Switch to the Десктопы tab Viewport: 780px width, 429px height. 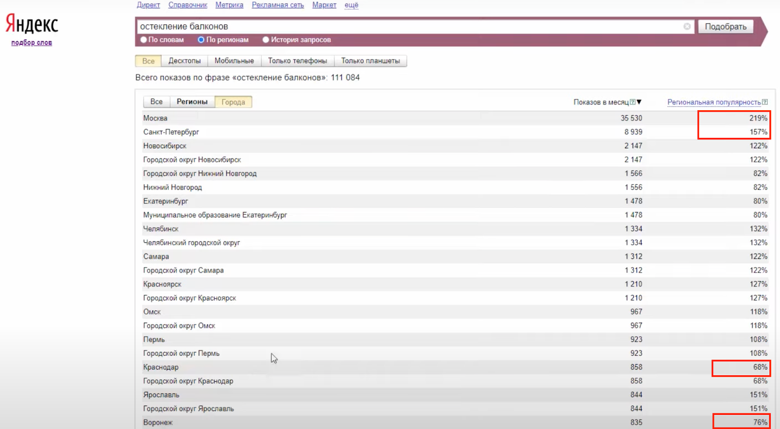pos(184,61)
